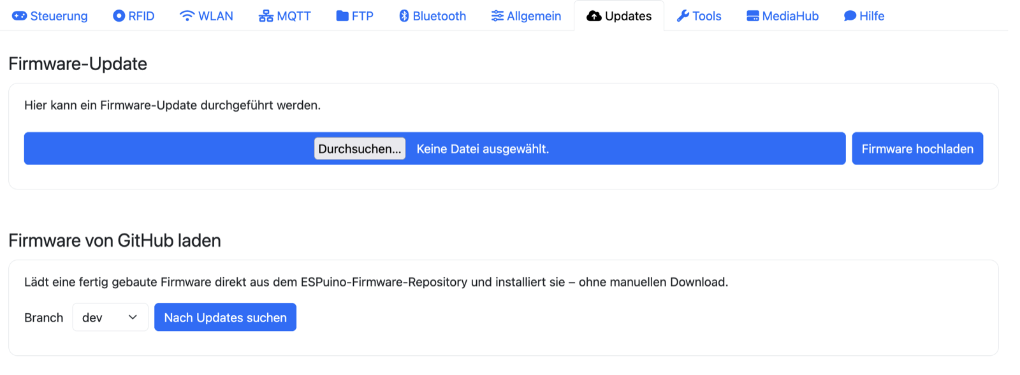Click the FTP folder icon
Screen dimensions: 1020x375
coord(342,16)
